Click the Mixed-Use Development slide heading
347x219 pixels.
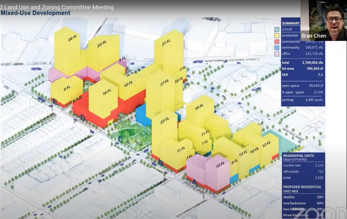(x=35, y=13)
